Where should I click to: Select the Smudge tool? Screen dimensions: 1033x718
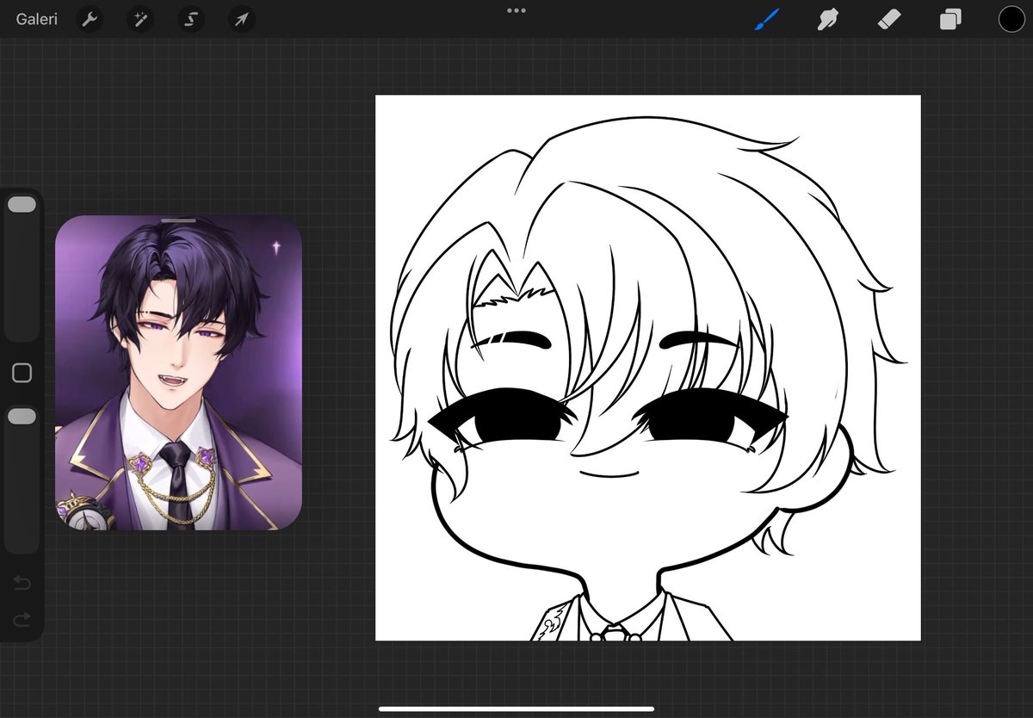point(828,18)
